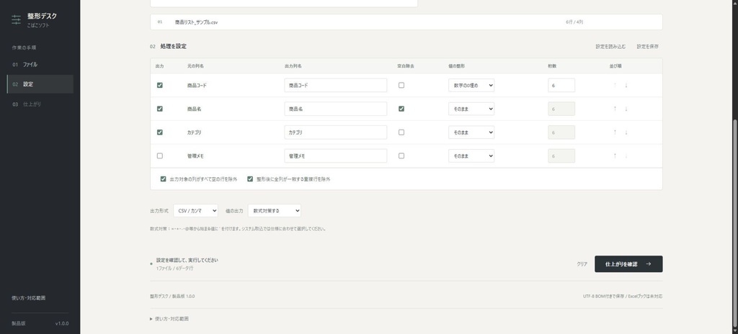Click 6行 / 4列 file info text
This screenshot has width=738, height=334.
click(x=574, y=22)
